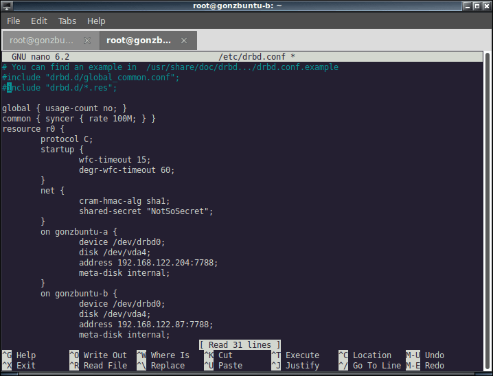
Task: Click the ^\ Replace shortcut
Action: 161,366
